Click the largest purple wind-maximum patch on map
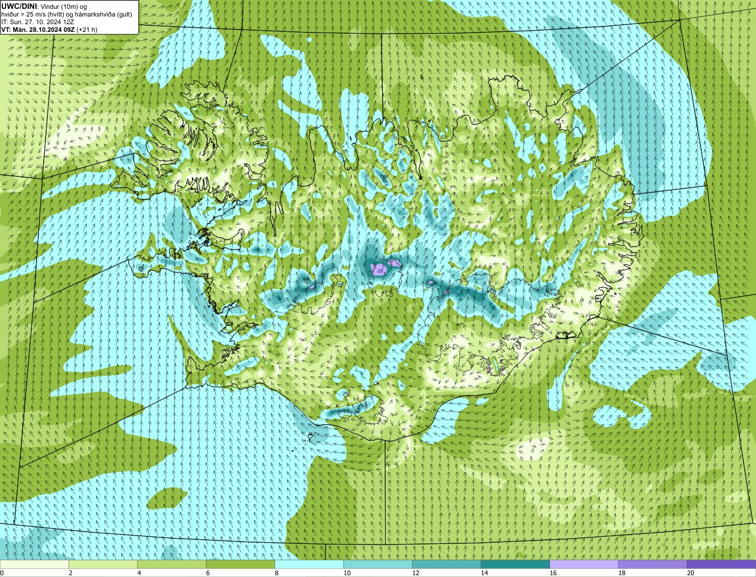 [379, 270]
